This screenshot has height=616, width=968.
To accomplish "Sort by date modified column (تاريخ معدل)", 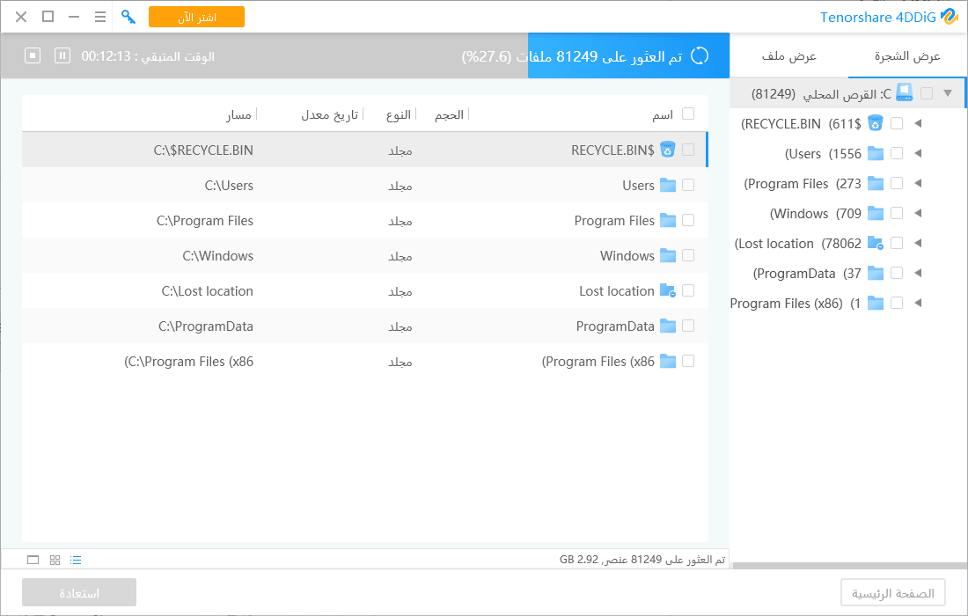I will [x=330, y=114].
